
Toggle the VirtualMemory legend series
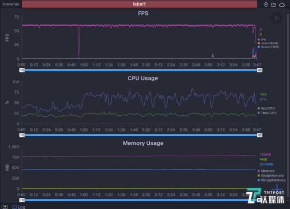point(271,180)
